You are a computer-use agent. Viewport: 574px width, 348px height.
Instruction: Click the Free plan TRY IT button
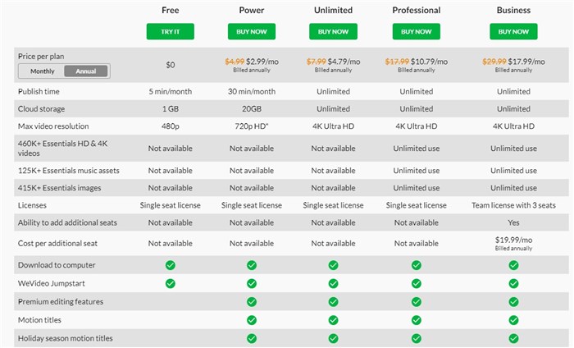(170, 31)
